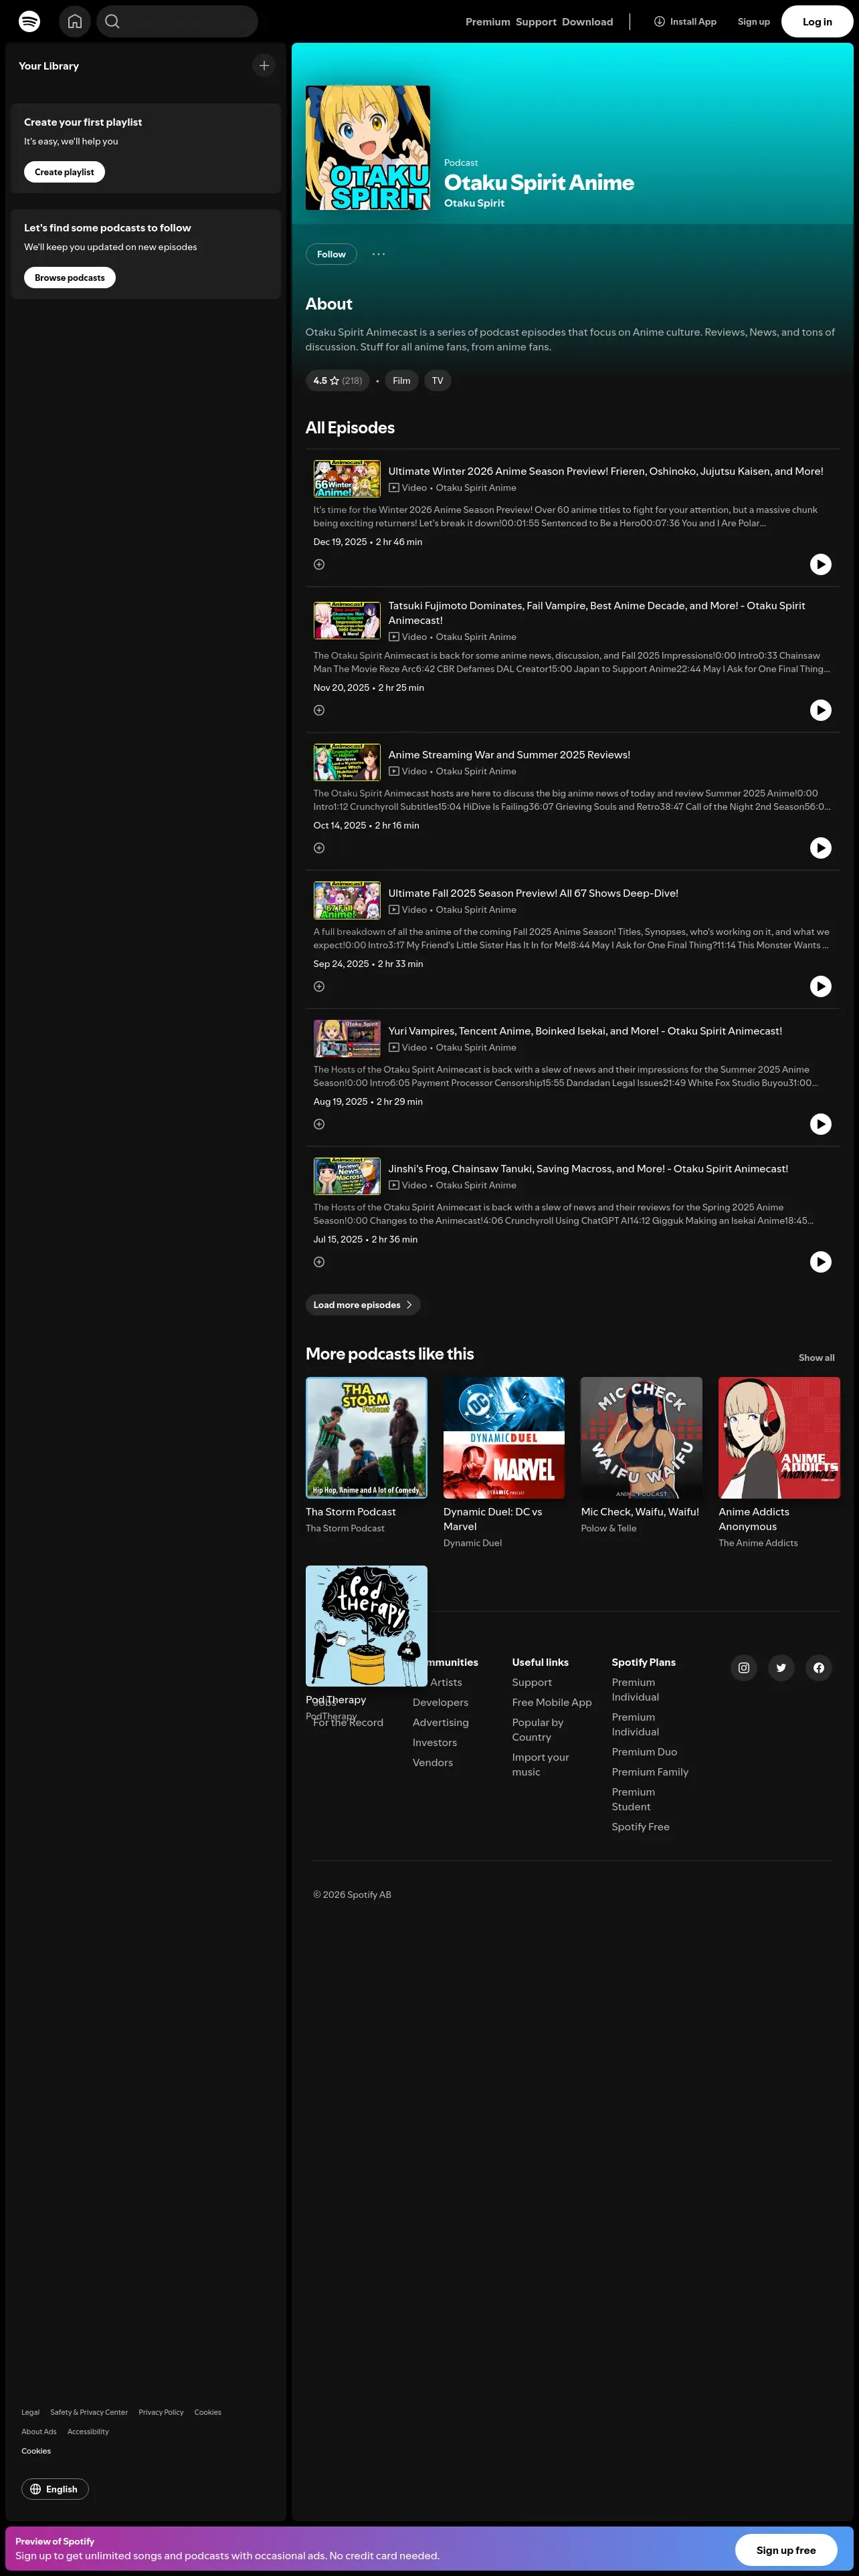Screen dimensions: 859x2576
Task: Open the Download menu item
Action: [588, 22]
